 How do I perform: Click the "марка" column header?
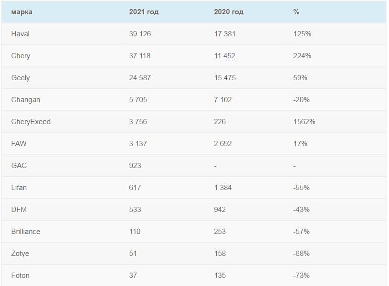coord(21,12)
